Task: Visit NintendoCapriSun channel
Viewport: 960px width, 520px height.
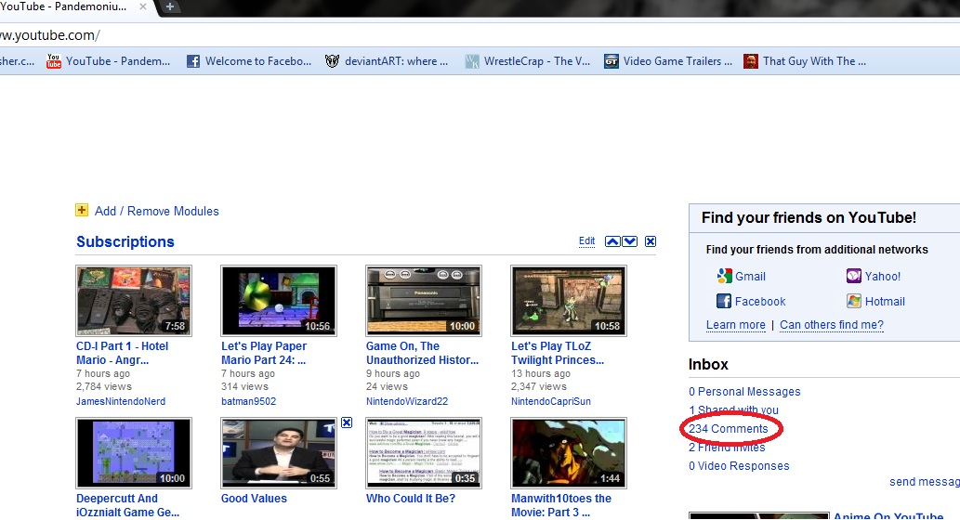Action: point(551,401)
